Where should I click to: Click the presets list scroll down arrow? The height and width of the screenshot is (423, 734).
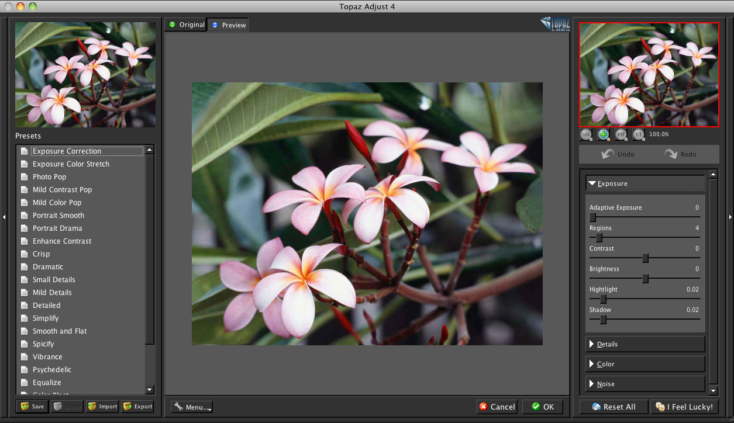click(x=150, y=390)
